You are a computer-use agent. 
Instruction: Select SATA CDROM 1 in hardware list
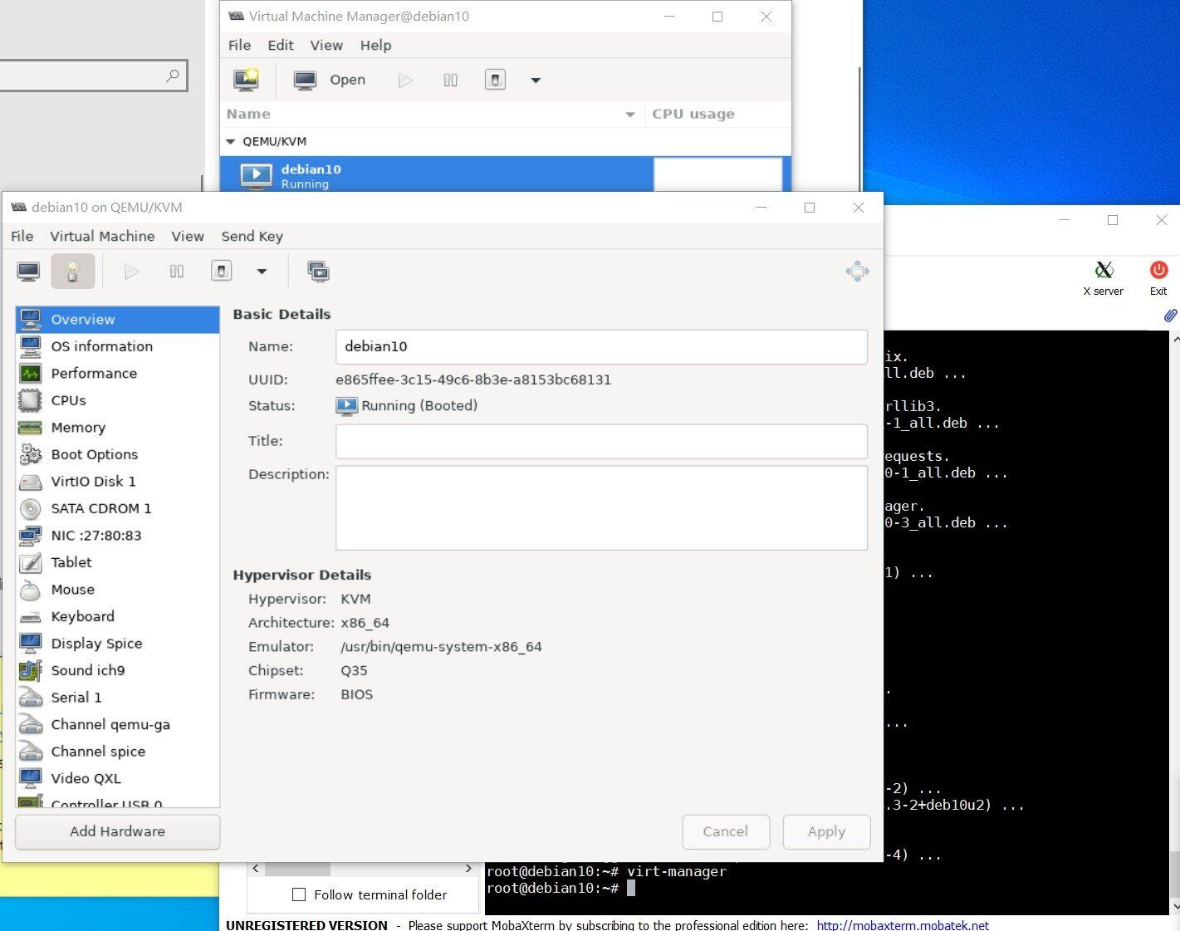tap(117, 508)
